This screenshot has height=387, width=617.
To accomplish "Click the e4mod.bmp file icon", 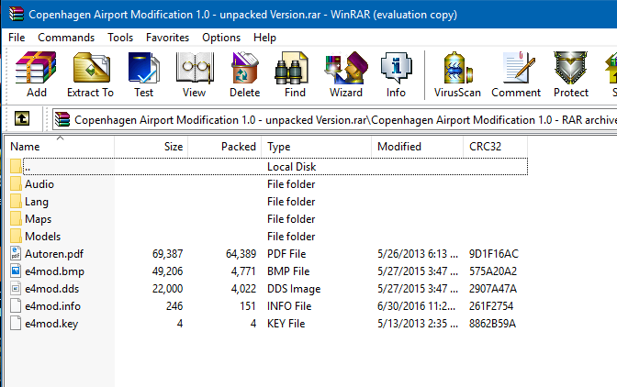I will pos(16,271).
